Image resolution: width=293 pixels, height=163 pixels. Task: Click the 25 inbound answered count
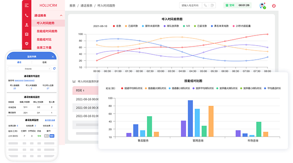tap(15, 89)
